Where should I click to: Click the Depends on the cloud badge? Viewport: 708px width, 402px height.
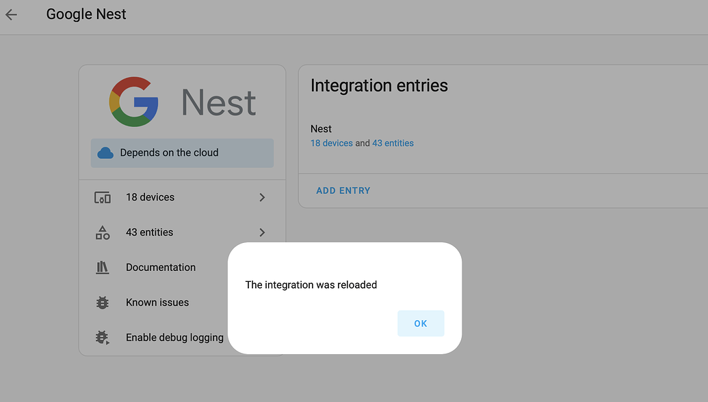[x=181, y=153]
